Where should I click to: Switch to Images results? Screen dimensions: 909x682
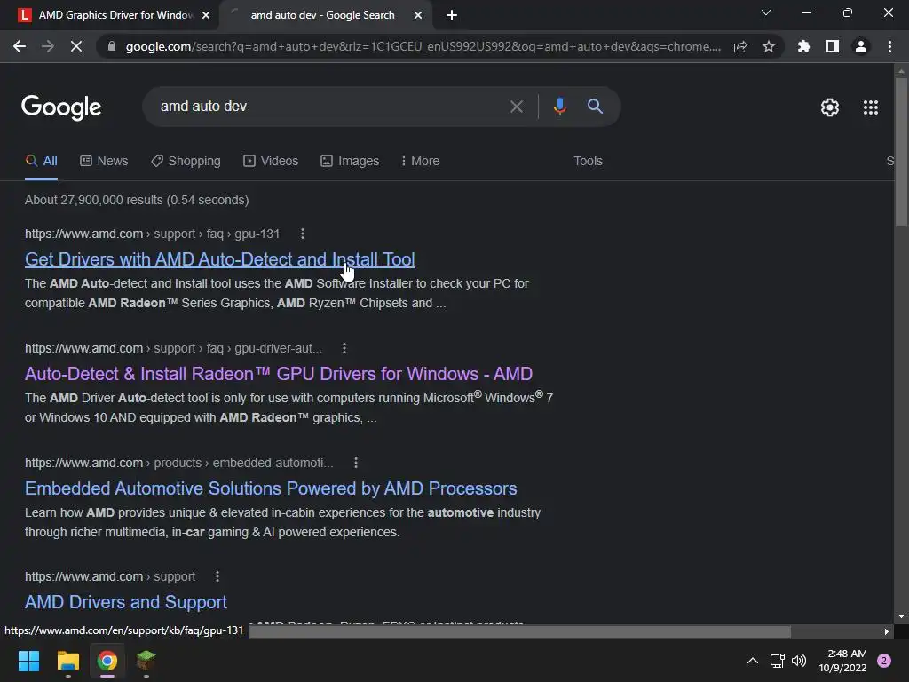click(x=350, y=162)
